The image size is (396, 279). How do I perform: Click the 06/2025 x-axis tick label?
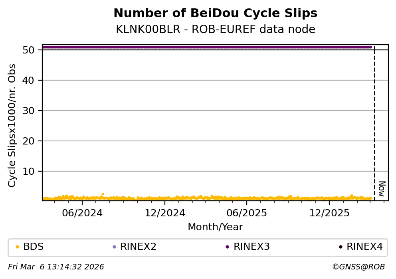[246, 213]
